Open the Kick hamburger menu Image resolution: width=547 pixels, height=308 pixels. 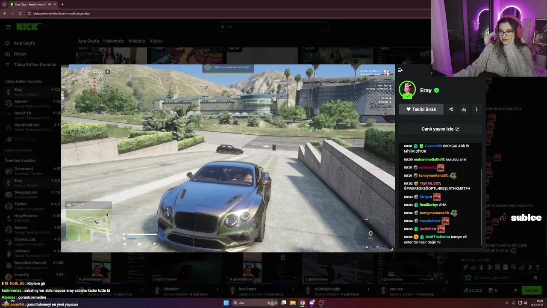[x=8, y=27]
